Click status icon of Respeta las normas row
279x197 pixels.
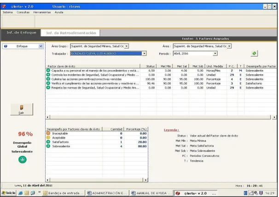48,88
